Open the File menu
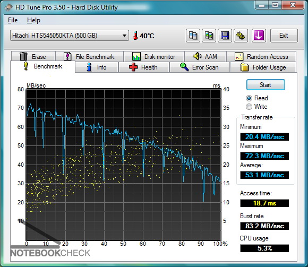Viewport: 308px width, 267px height. pos(13,20)
